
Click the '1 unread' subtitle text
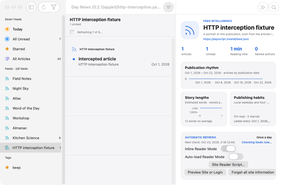pos(75,24)
